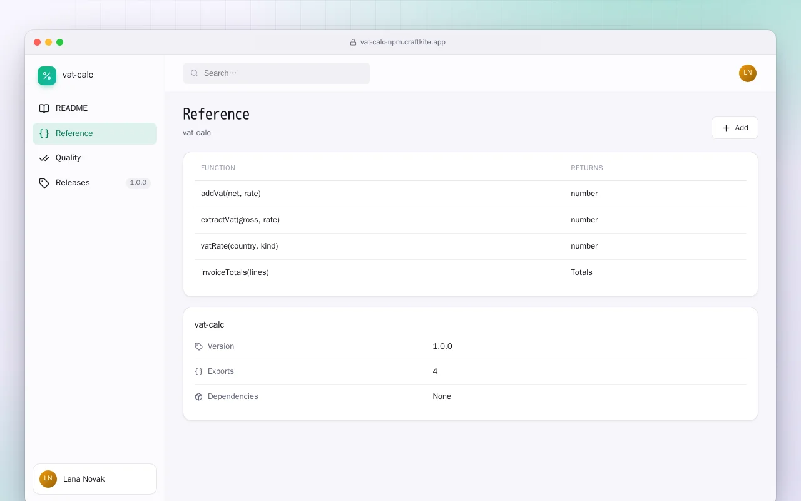Click the version value 1.0.0 in details
This screenshot has height=501, width=801.
click(442, 346)
